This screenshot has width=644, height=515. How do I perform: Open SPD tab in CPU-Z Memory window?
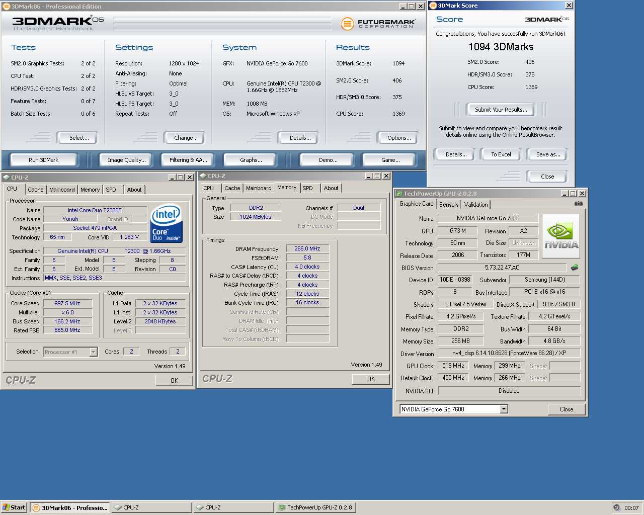pyautogui.click(x=307, y=188)
